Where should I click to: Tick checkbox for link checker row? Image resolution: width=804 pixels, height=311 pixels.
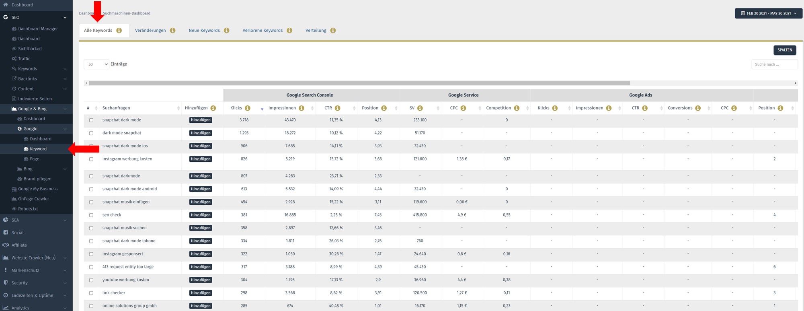pos(91,293)
